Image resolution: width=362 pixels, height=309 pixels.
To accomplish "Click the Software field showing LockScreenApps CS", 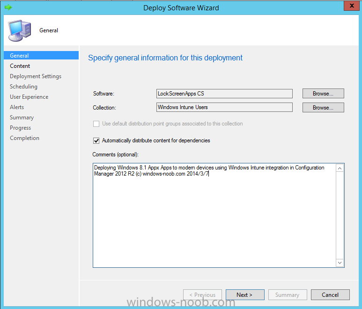I will 224,94.
